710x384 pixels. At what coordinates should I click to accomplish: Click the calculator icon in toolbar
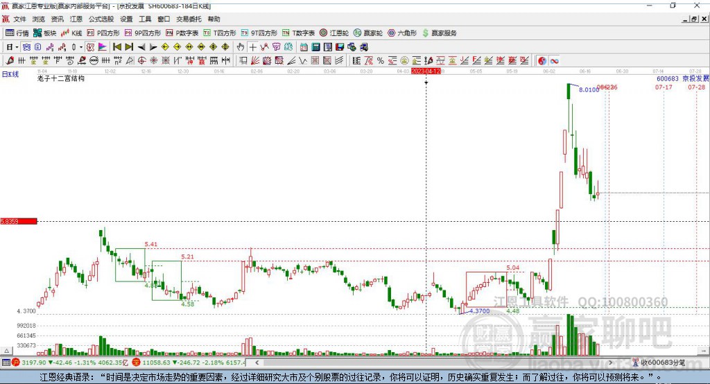pos(315,47)
